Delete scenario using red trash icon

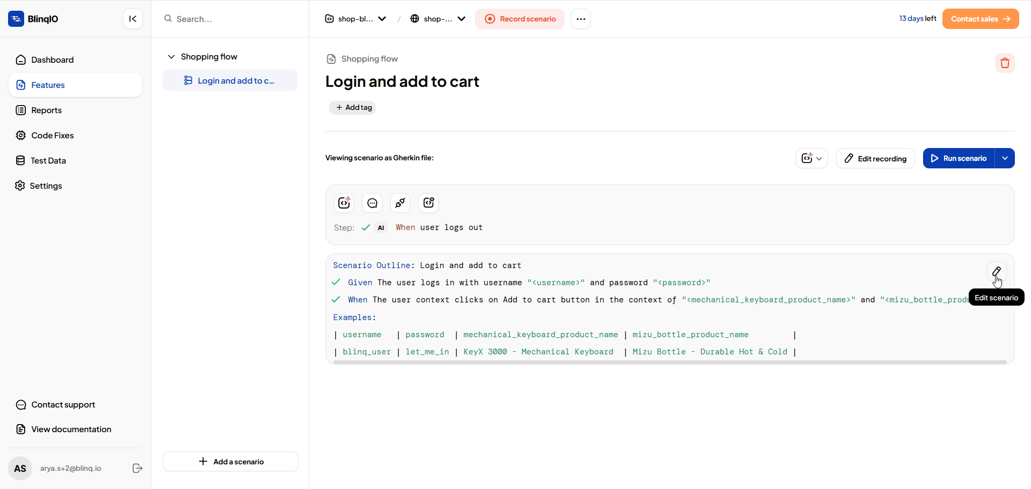pyautogui.click(x=1005, y=63)
